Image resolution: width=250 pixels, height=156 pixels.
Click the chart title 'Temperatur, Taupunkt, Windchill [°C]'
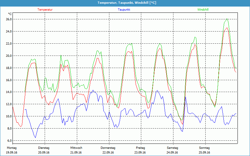click(127, 3)
